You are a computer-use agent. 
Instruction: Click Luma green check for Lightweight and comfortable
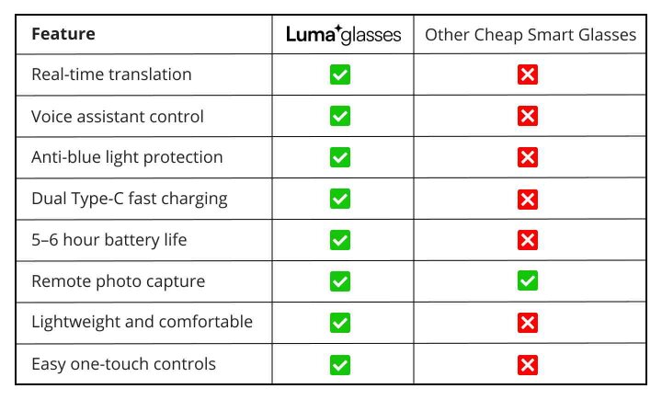[x=340, y=323]
